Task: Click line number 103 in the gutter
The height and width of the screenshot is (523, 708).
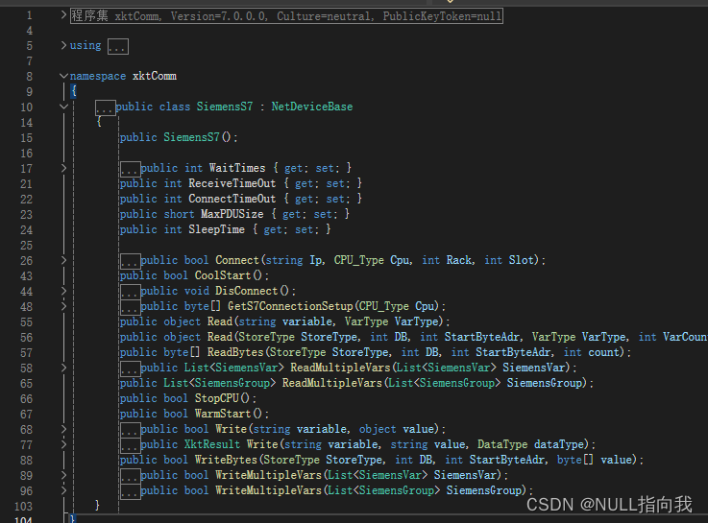Action: 23,506
